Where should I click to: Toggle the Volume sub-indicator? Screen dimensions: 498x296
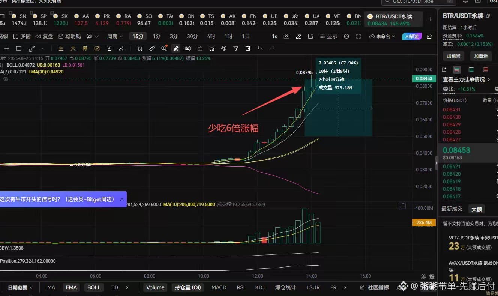155,287
